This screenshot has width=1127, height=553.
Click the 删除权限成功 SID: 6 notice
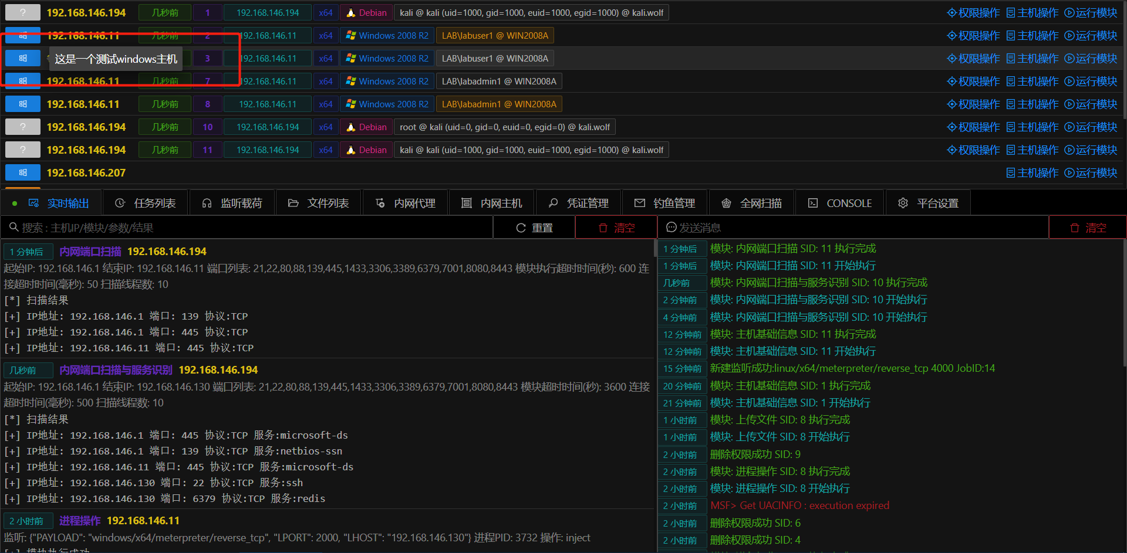(x=755, y=523)
